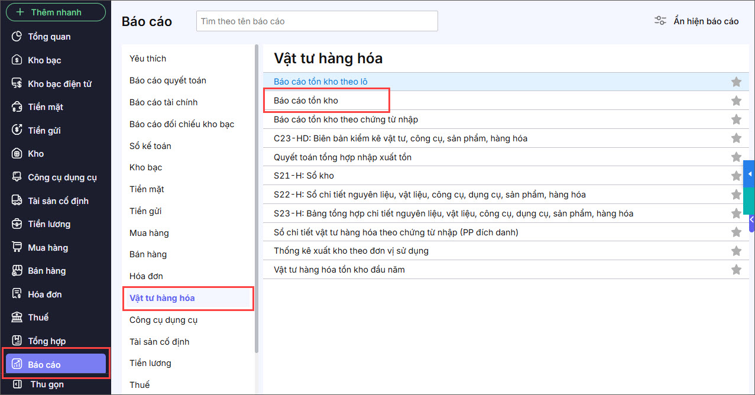Open the Yêu thích report category
The image size is (755, 395).
coord(148,59)
